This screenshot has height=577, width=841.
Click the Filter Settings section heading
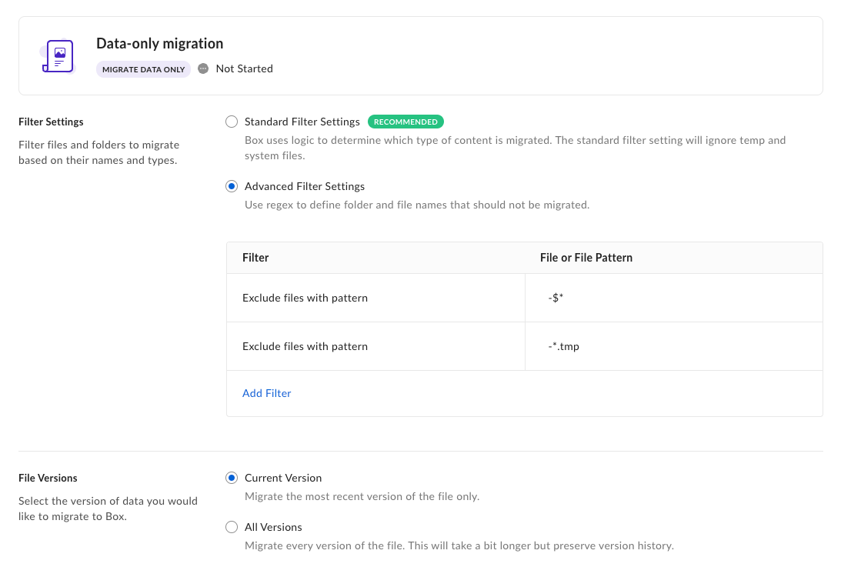51,122
